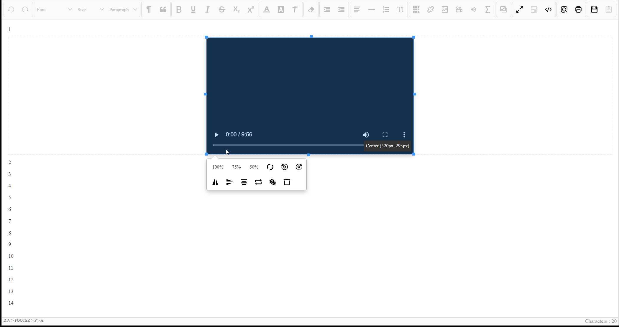Set video size to 100%
The image size is (619, 327).
pyautogui.click(x=218, y=167)
